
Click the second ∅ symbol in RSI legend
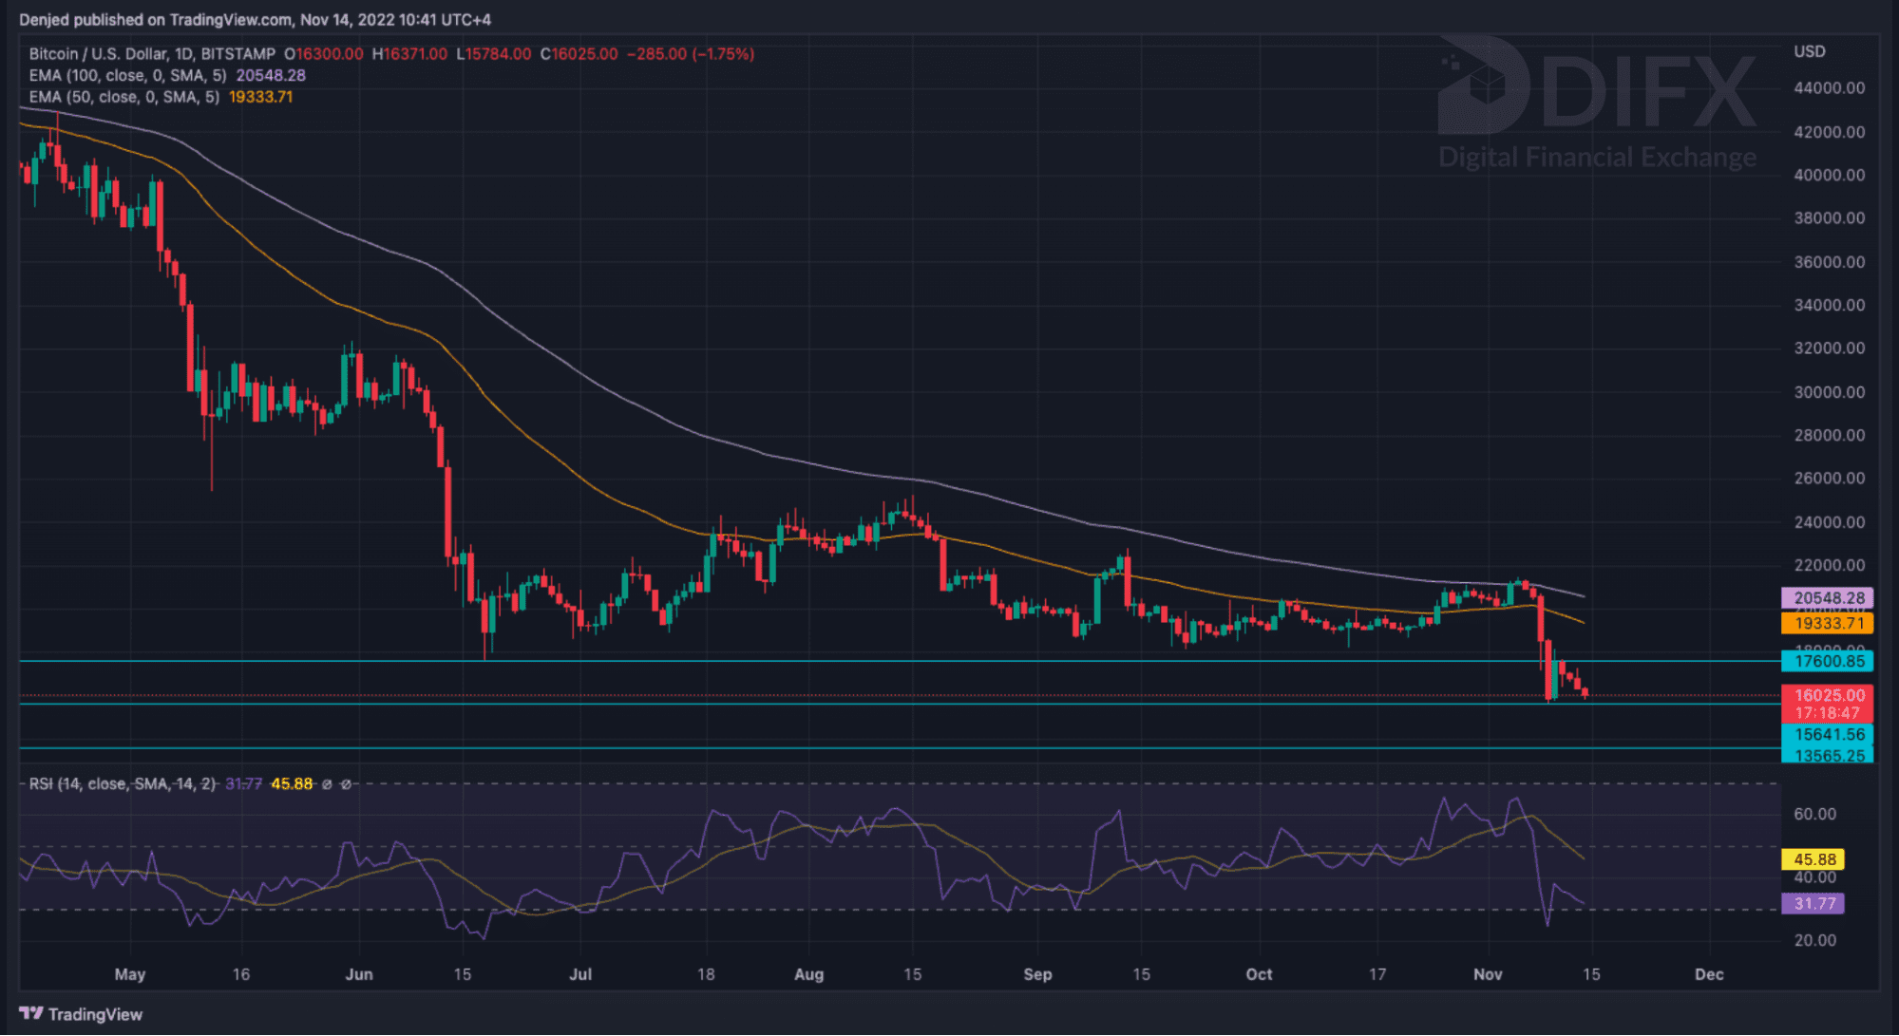tap(346, 784)
